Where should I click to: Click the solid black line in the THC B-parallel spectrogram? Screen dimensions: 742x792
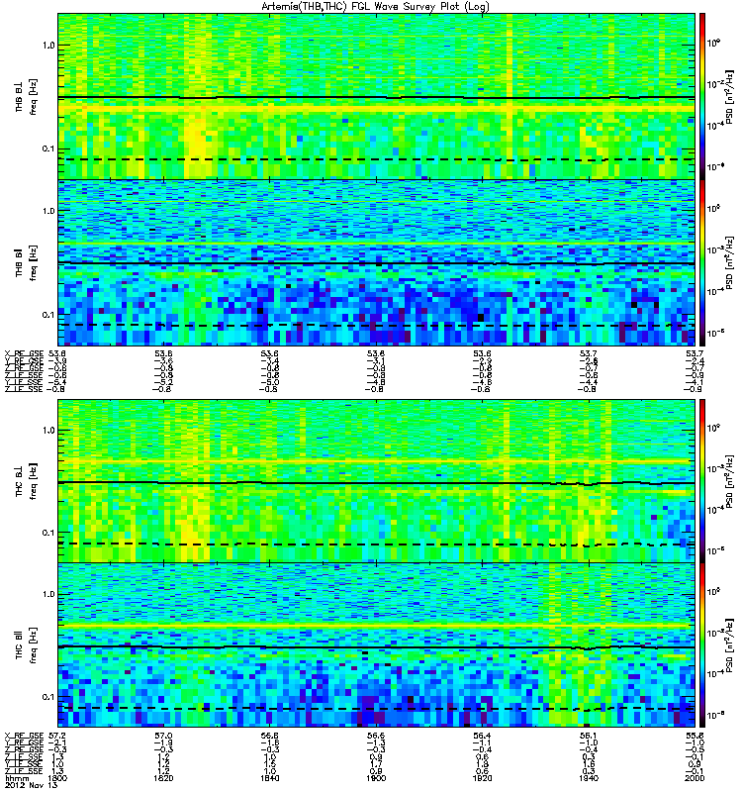(376, 647)
